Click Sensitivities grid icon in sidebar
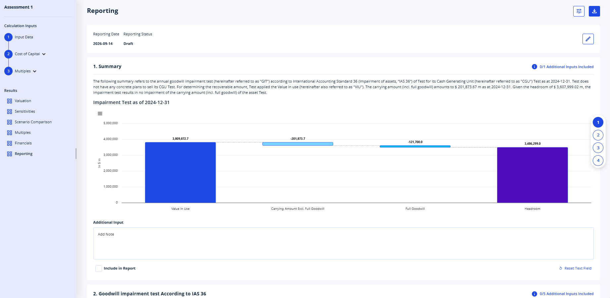This screenshot has height=298, width=610. click(10, 112)
